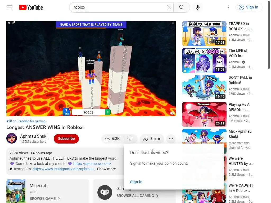This screenshot has width=271, height=203.
Task: Open the Mix playlist thumbnail
Action: 204,136
